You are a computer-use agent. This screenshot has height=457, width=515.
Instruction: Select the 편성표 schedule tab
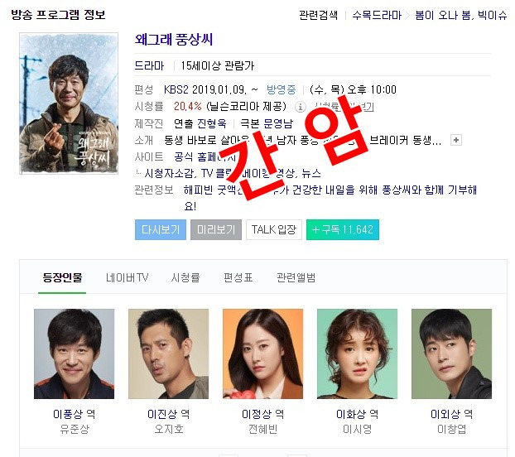tap(238, 277)
